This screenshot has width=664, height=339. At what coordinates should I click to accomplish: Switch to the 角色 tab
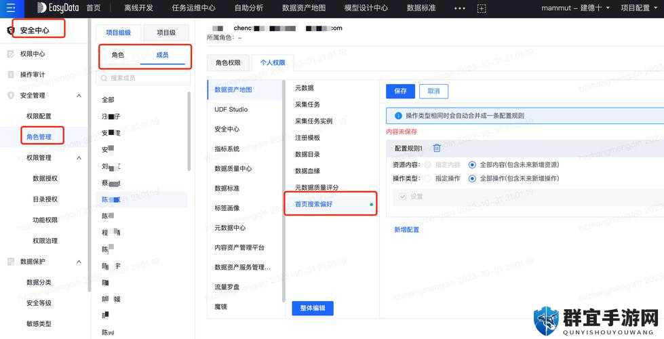[118, 55]
